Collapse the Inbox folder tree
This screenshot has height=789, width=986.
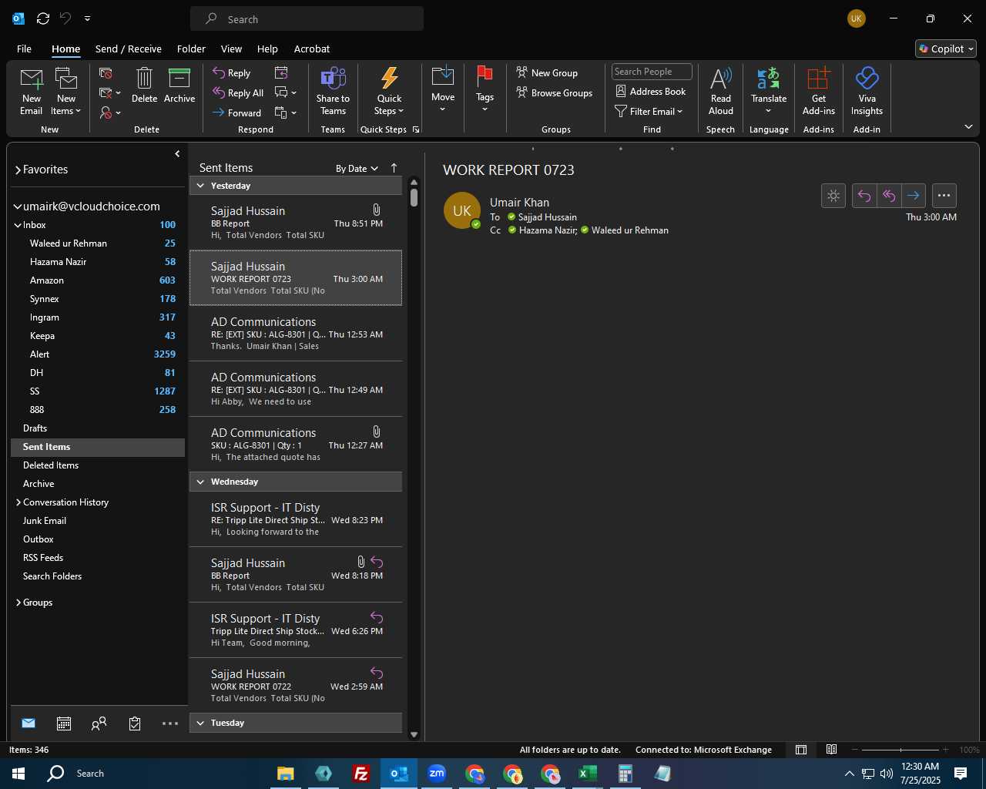(x=18, y=225)
